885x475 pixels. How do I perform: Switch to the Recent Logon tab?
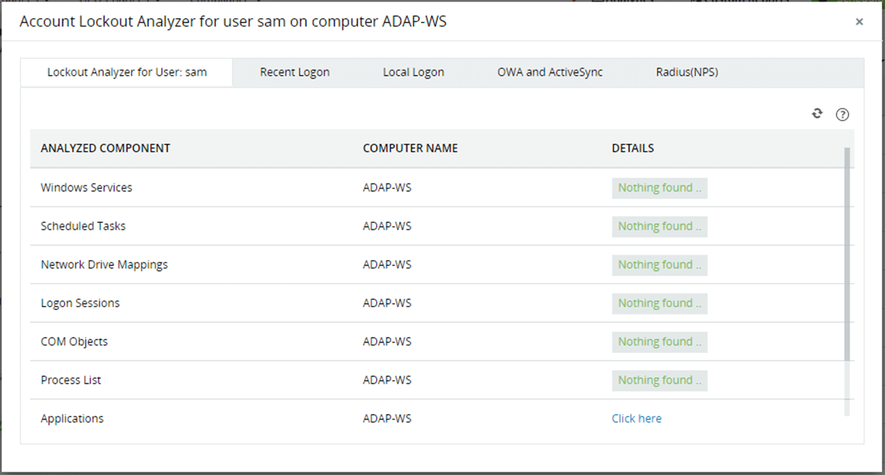pyautogui.click(x=294, y=72)
